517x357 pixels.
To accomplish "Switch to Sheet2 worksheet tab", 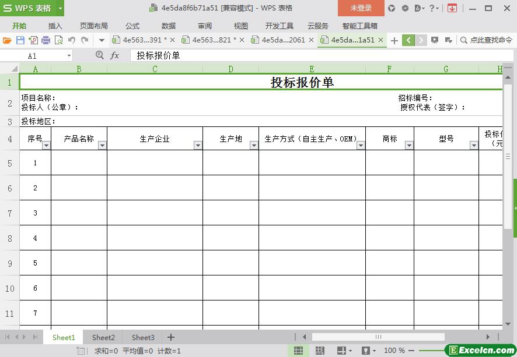I will pyautogui.click(x=103, y=337).
